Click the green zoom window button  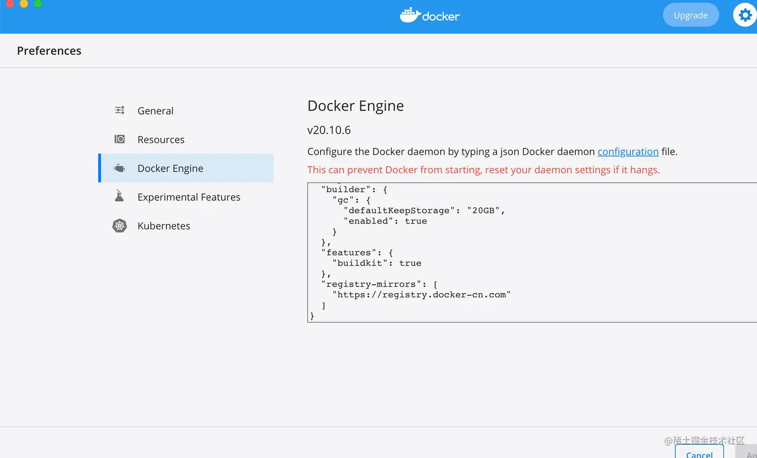pyautogui.click(x=38, y=3)
